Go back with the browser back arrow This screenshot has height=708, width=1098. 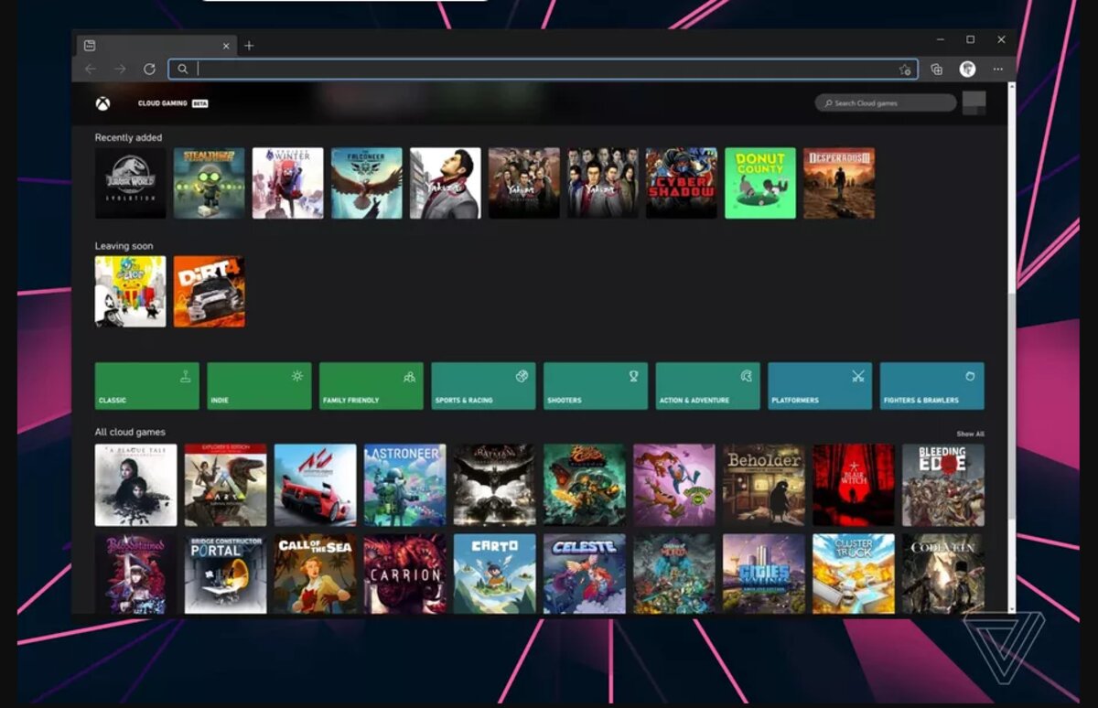(90, 70)
